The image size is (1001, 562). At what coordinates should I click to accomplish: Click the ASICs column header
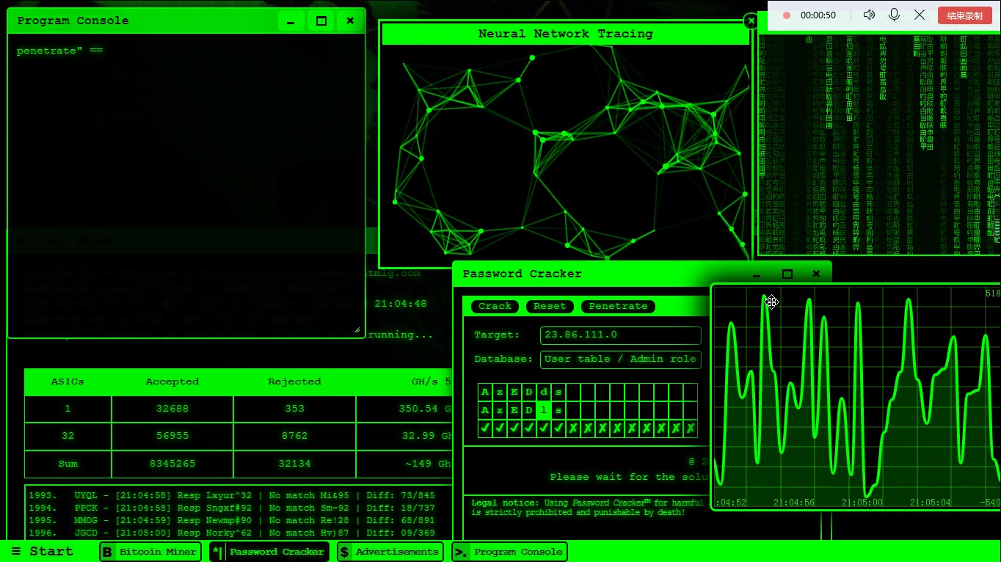(68, 382)
